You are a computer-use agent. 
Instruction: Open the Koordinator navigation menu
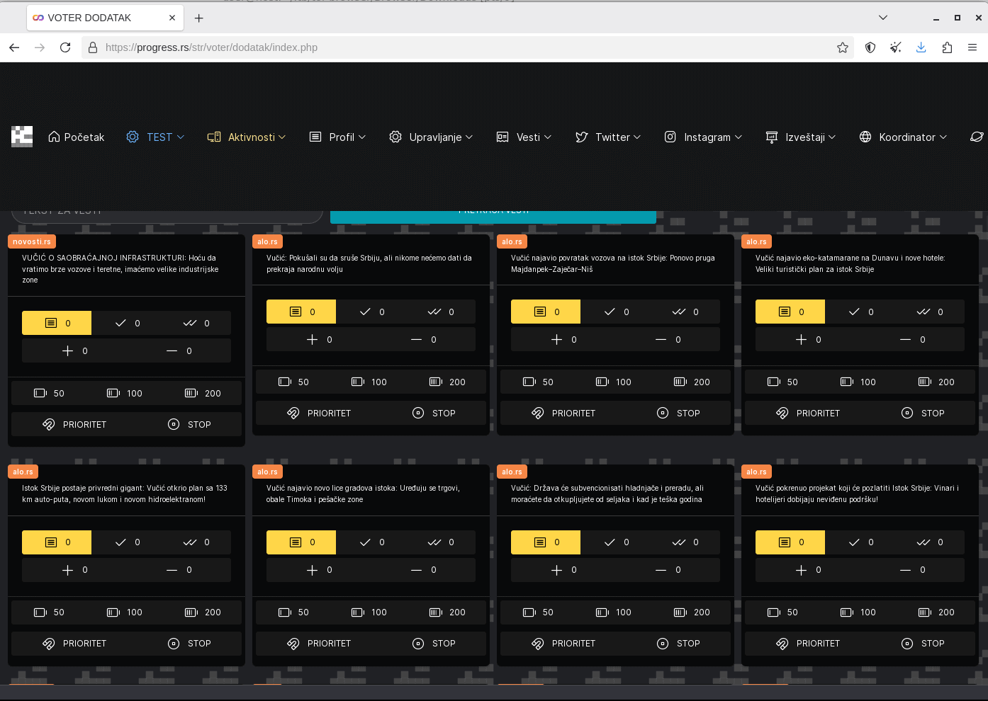point(903,137)
